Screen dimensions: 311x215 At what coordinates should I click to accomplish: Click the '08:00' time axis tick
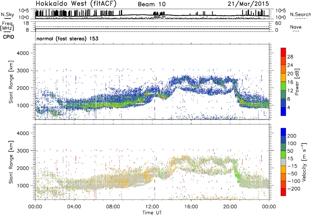(x=113, y=206)
